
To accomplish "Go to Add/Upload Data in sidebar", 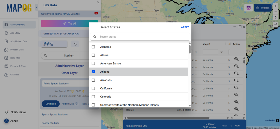I will click(x=19, y=41).
